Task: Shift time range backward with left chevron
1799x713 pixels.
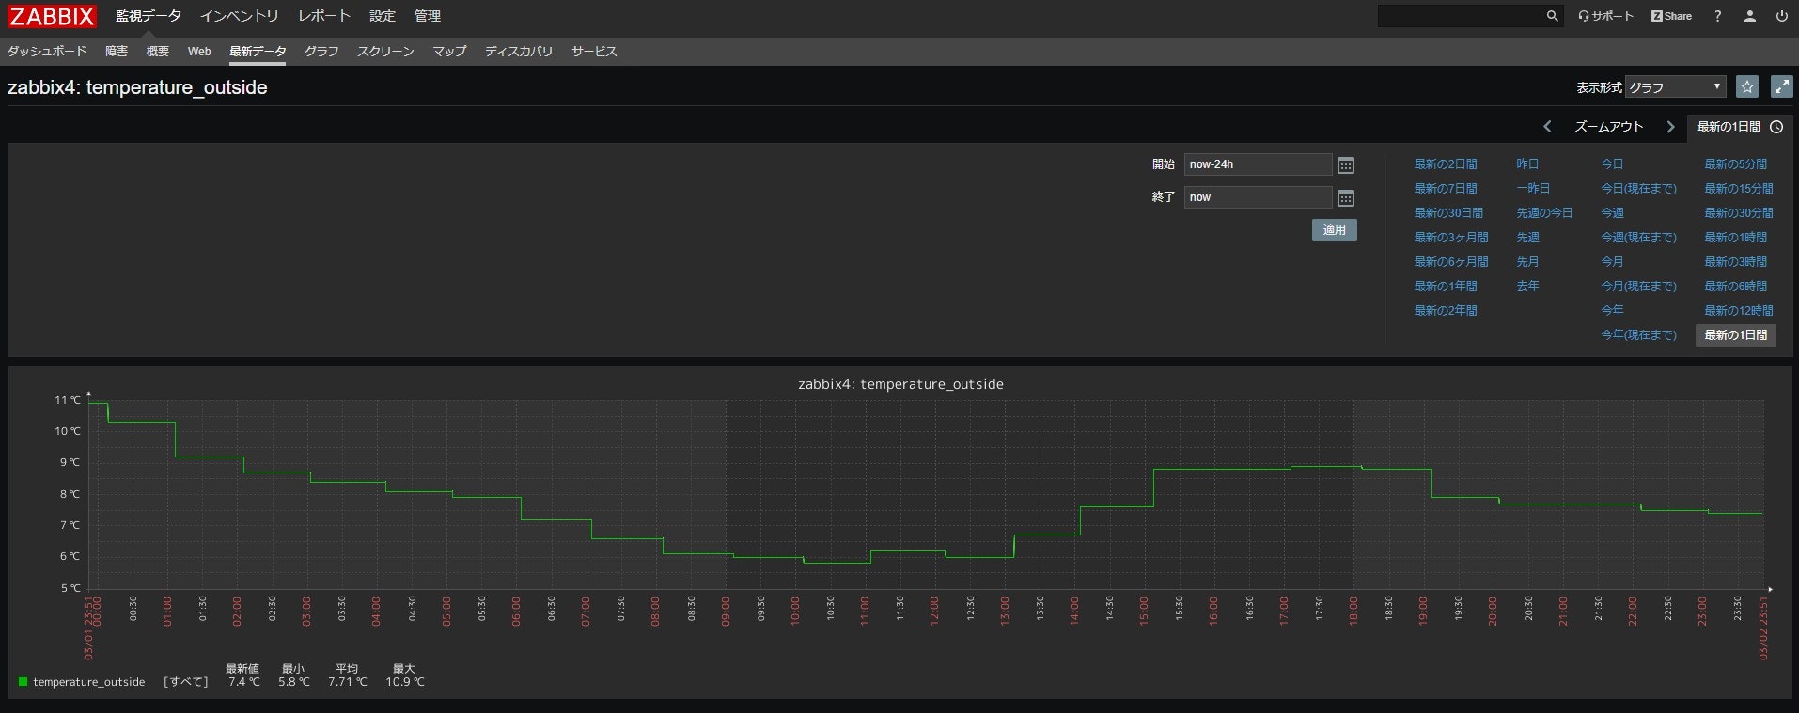Action: pyautogui.click(x=1547, y=127)
